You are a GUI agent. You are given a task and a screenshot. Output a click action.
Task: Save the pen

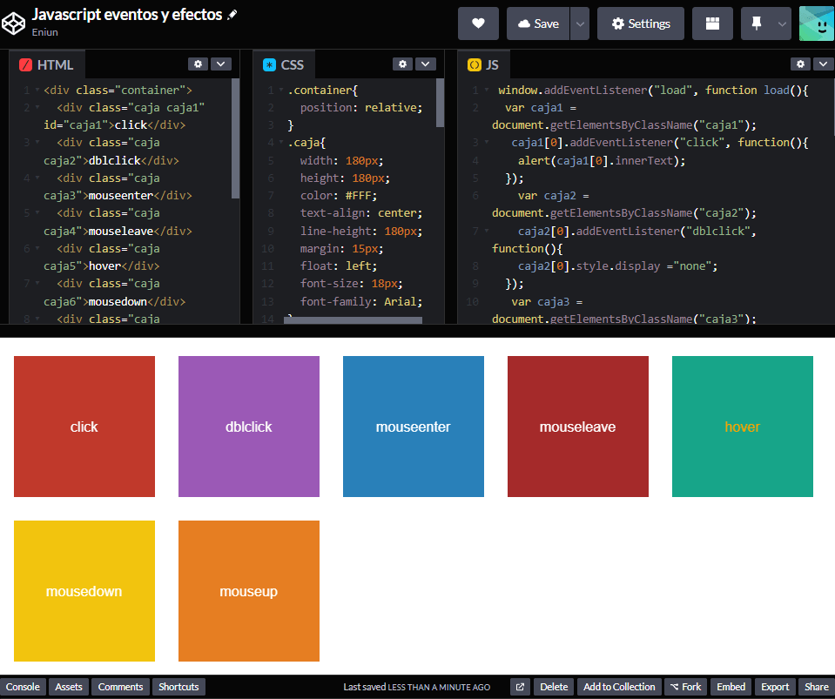coord(538,24)
